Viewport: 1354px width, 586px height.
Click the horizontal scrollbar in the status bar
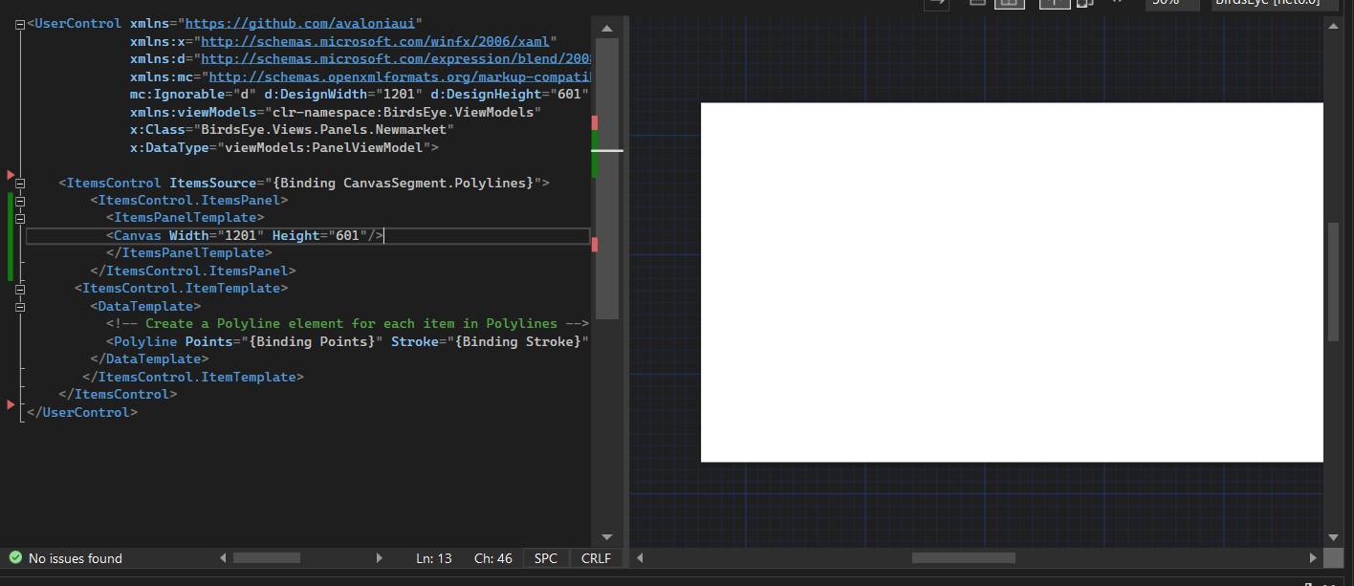tap(268, 557)
